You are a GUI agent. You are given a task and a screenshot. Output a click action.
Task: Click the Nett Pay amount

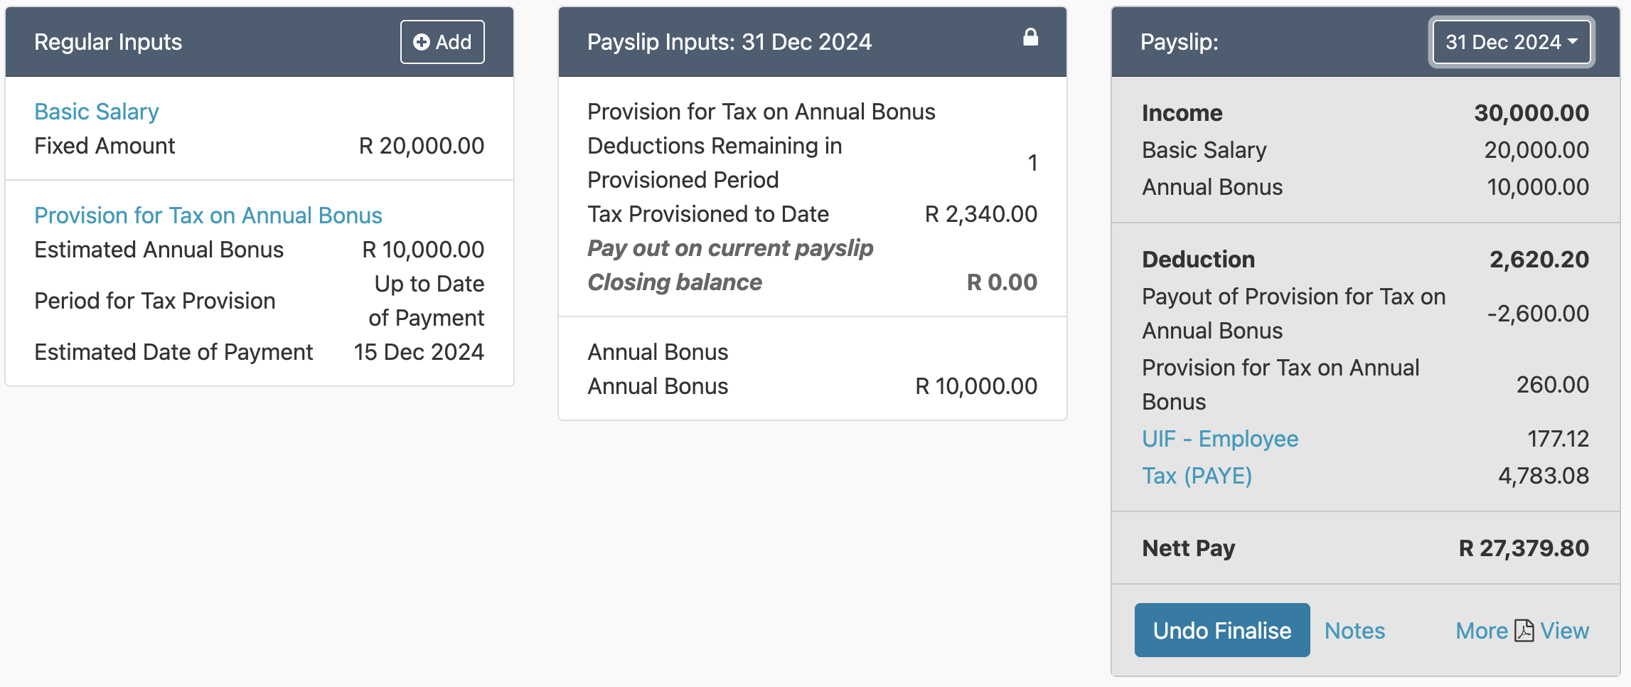(x=1523, y=548)
